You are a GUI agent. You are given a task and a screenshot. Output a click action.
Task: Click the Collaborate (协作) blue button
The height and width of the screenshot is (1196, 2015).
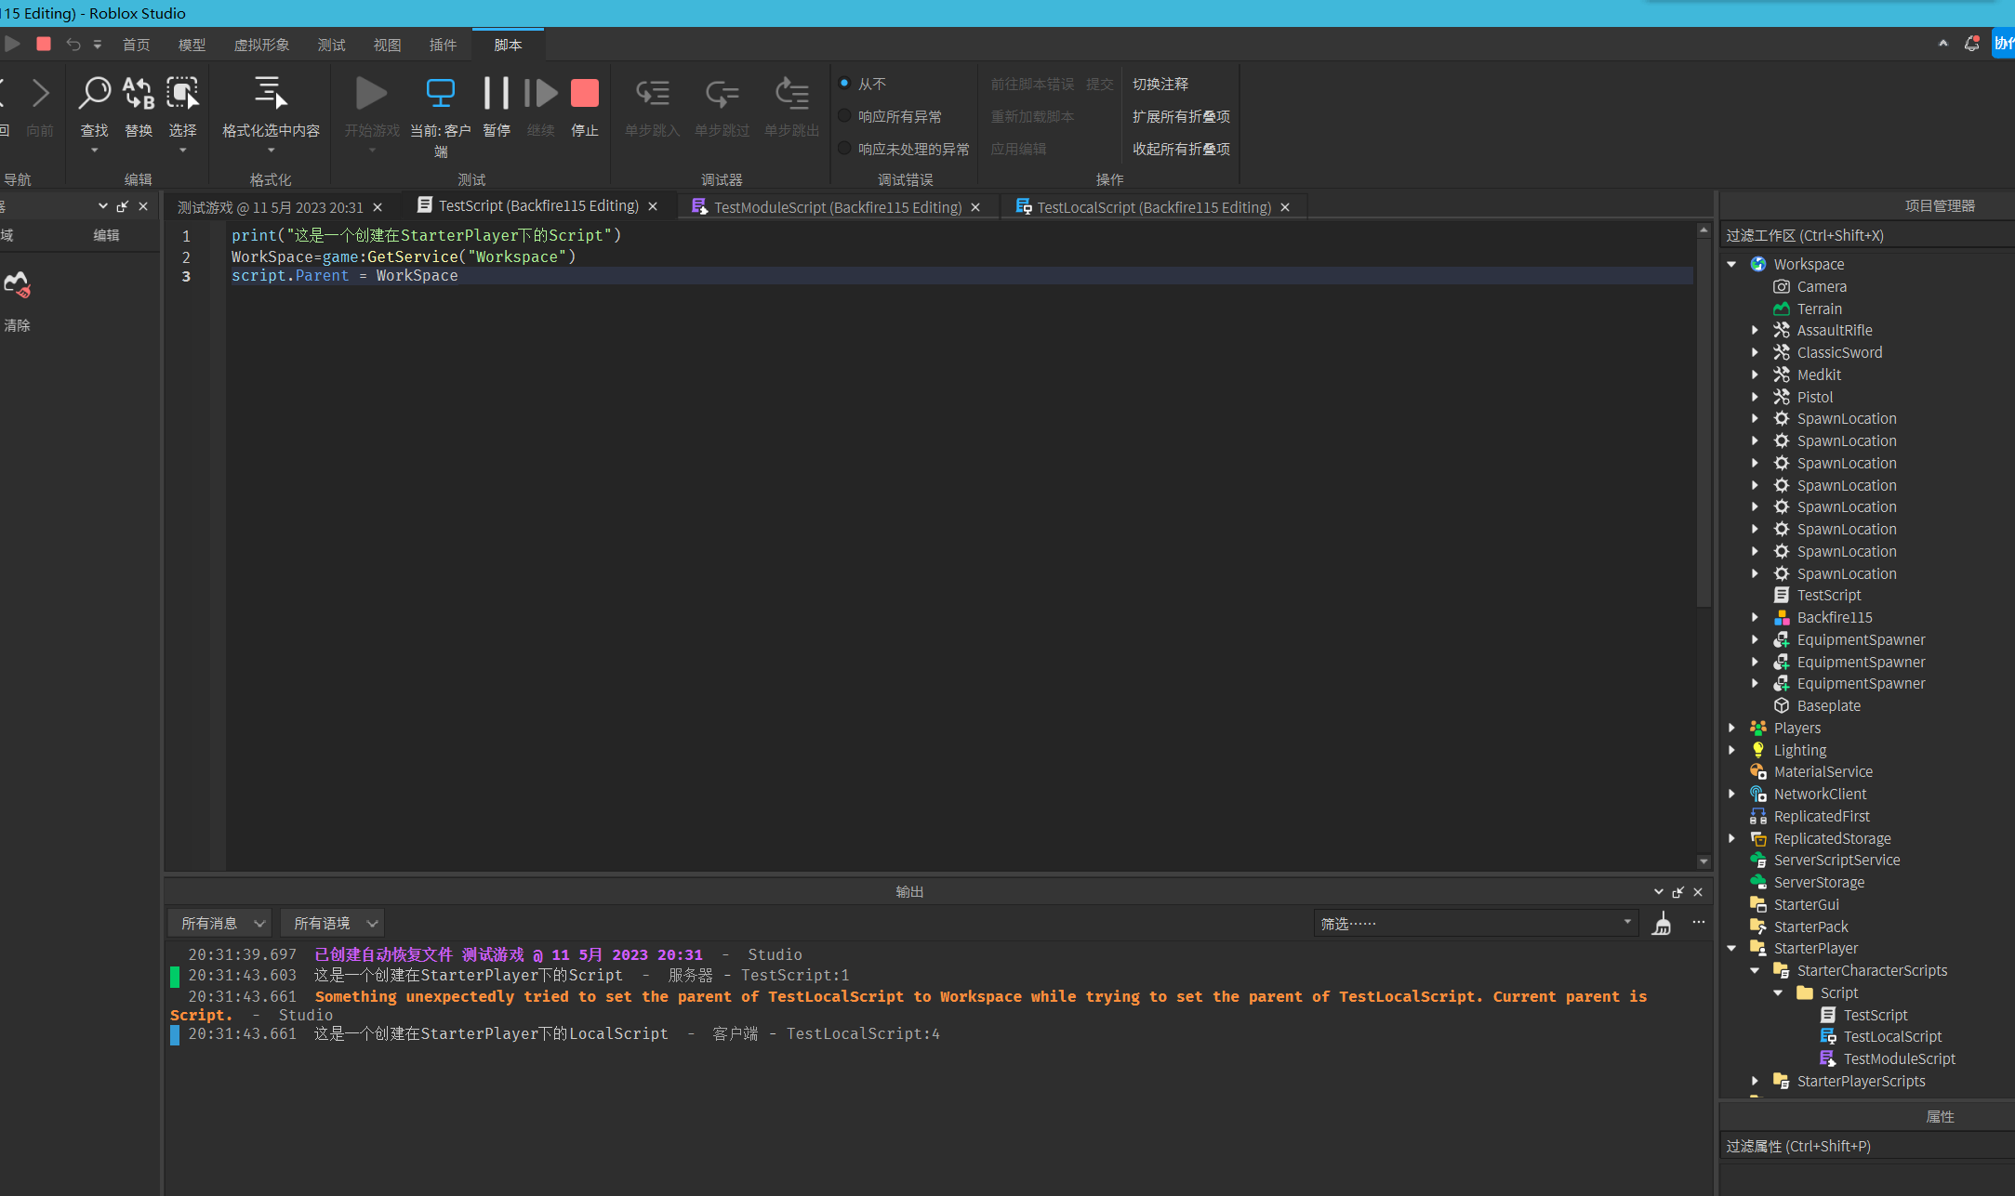2003,44
